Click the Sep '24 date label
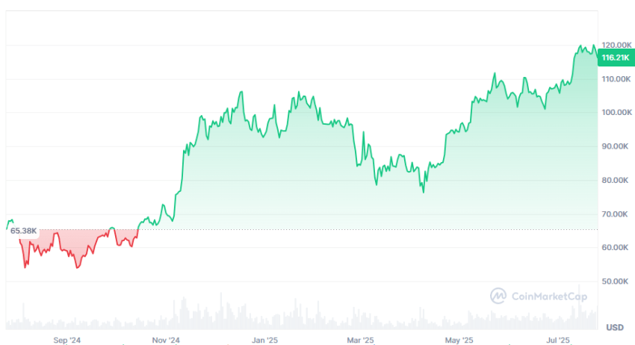Viewport: 635px width, 345px height. [66, 341]
